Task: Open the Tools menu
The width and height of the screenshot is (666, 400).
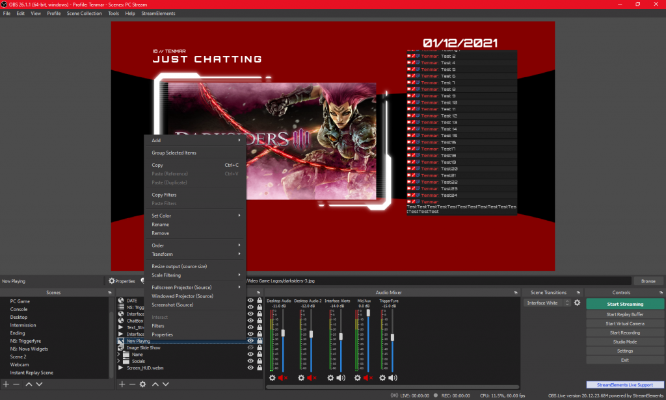Action: pyautogui.click(x=113, y=13)
